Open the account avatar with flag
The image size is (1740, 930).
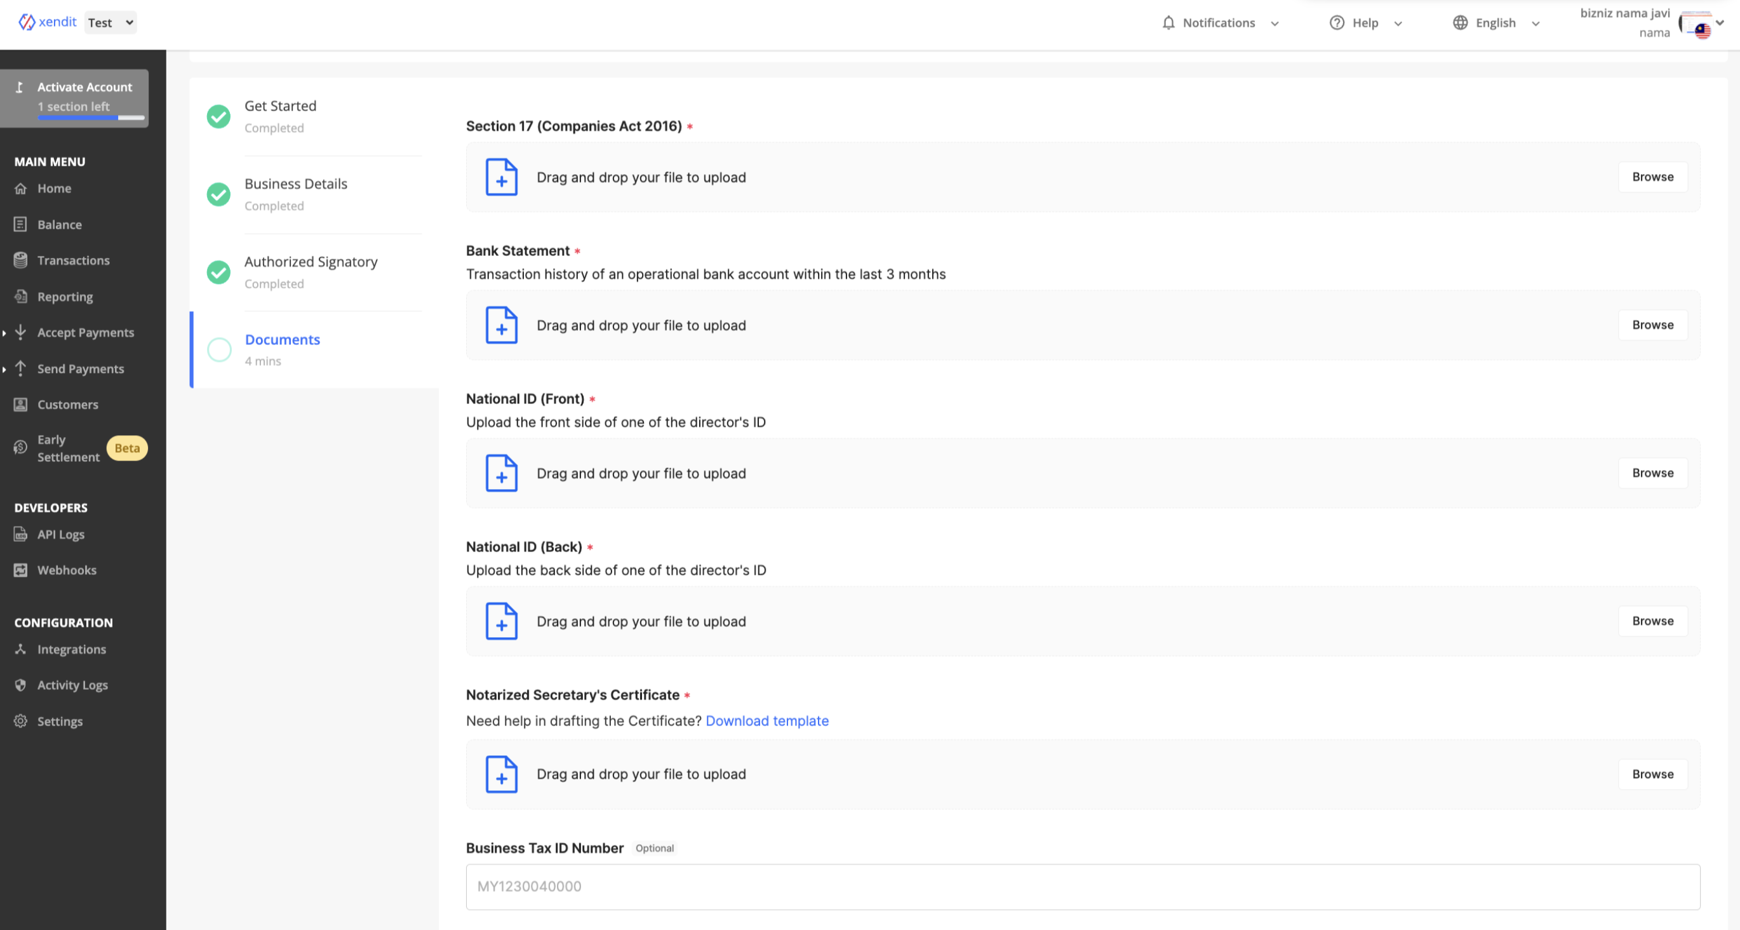(x=1696, y=25)
